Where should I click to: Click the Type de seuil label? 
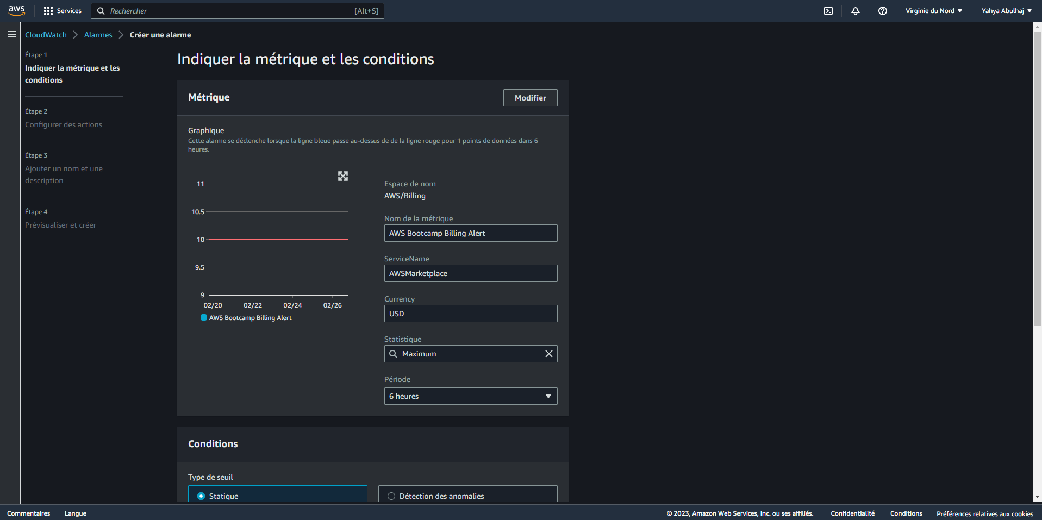(210, 477)
